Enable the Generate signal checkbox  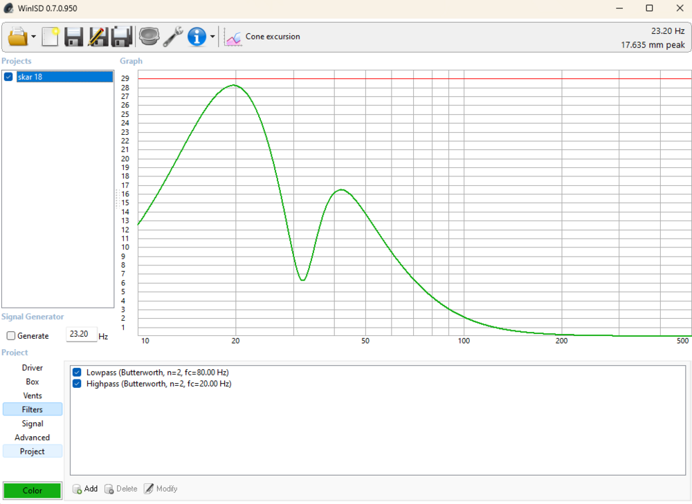[x=11, y=335]
